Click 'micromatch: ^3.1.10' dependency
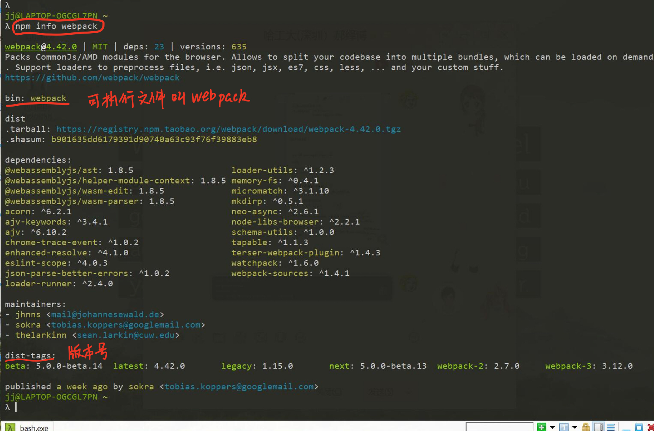Viewport: 654px width, 431px height. pos(280,191)
